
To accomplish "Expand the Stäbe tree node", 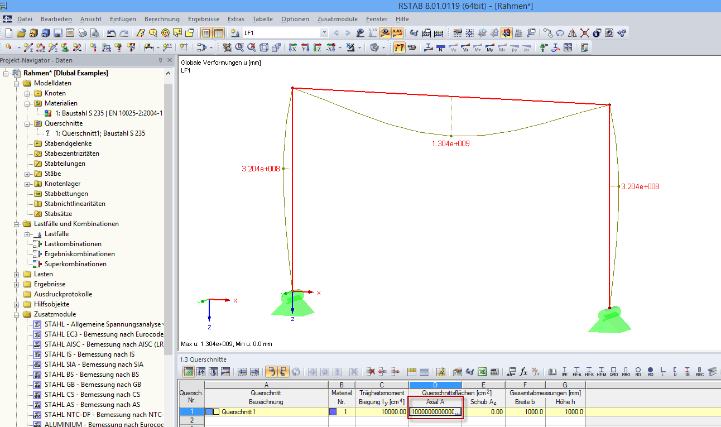I will (x=27, y=174).
